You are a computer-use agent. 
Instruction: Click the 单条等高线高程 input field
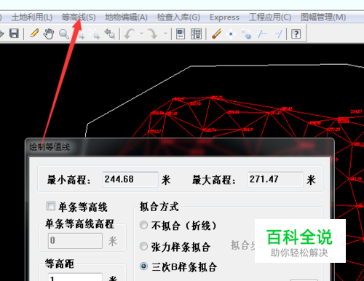(75, 241)
